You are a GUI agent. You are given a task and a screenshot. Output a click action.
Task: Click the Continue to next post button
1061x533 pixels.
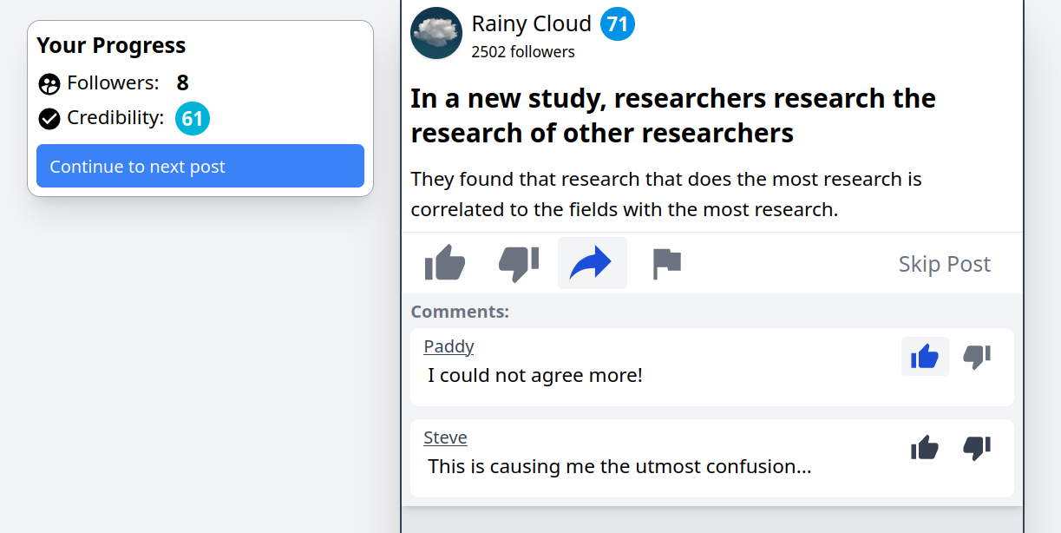pyautogui.click(x=200, y=166)
